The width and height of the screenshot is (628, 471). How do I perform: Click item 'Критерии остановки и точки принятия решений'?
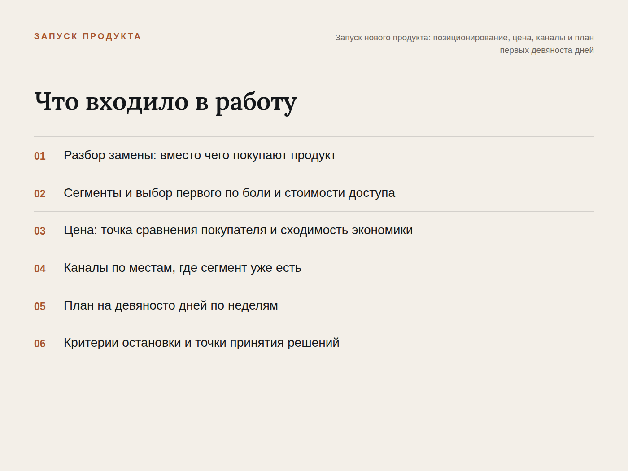coord(201,343)
